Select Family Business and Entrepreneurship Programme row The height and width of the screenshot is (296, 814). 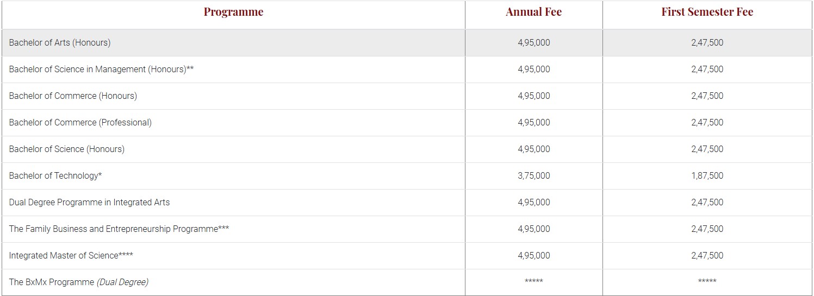point(407,229)
